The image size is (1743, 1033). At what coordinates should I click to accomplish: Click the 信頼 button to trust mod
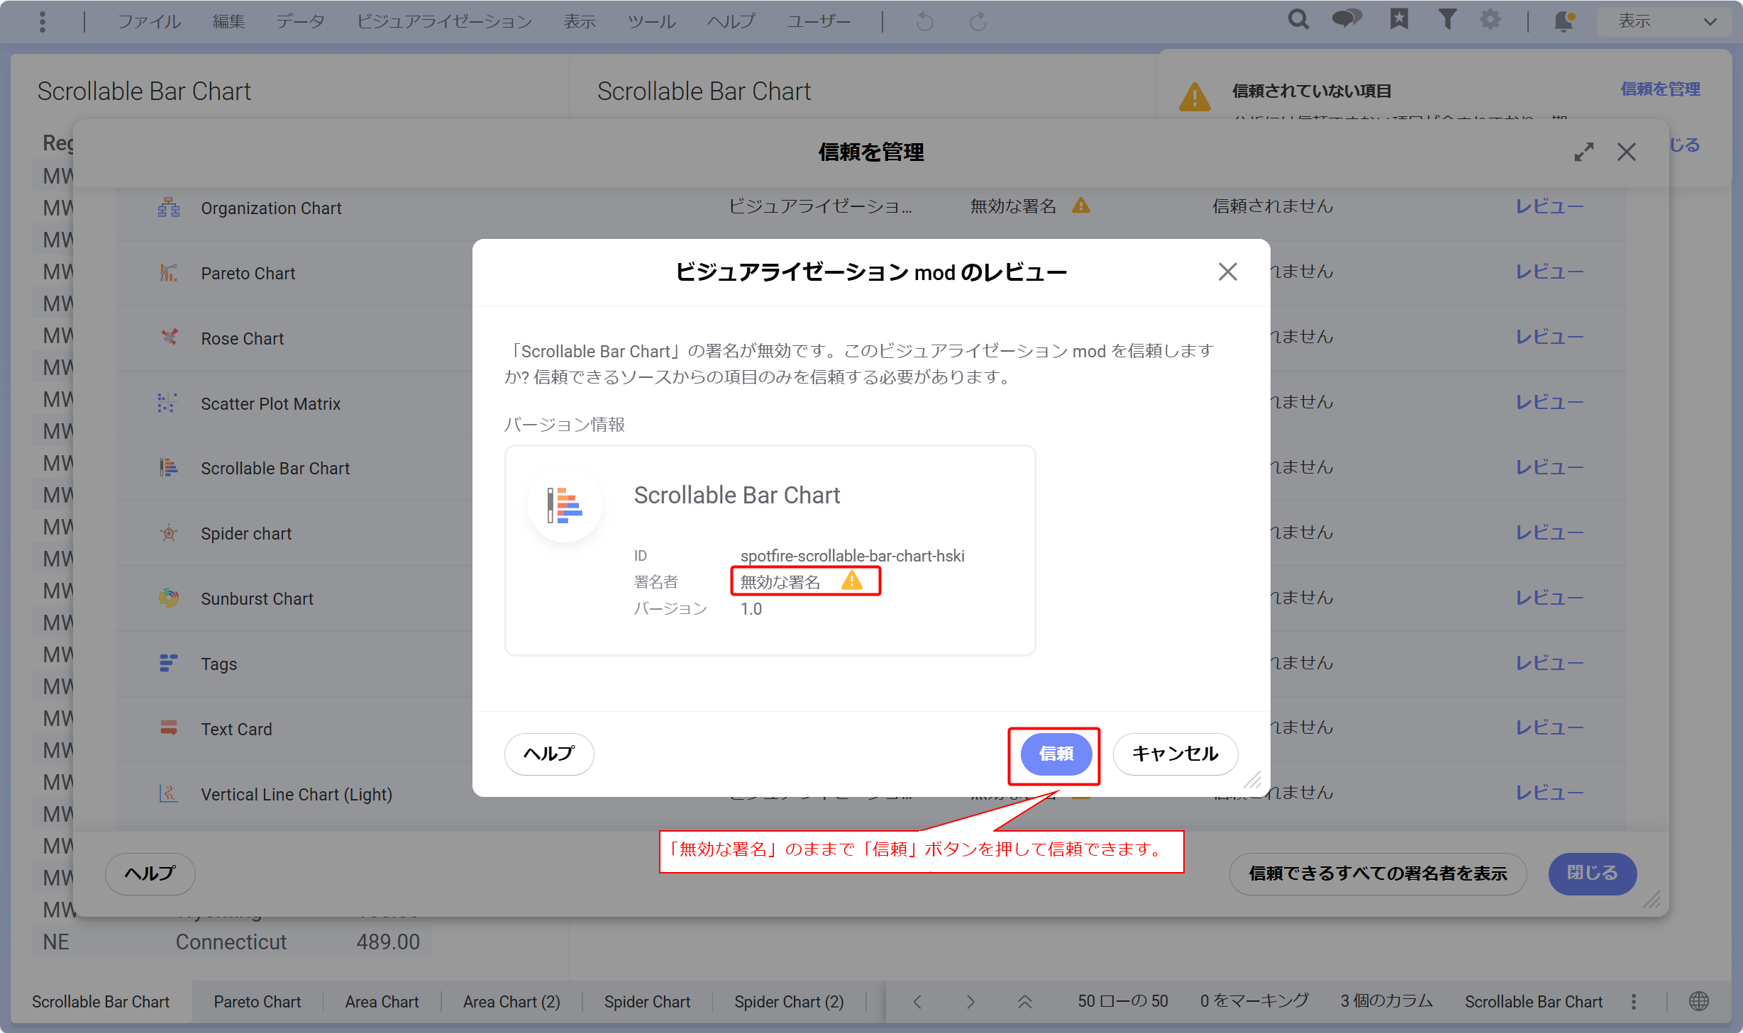pyautogui.click(x=1056, y=754)
